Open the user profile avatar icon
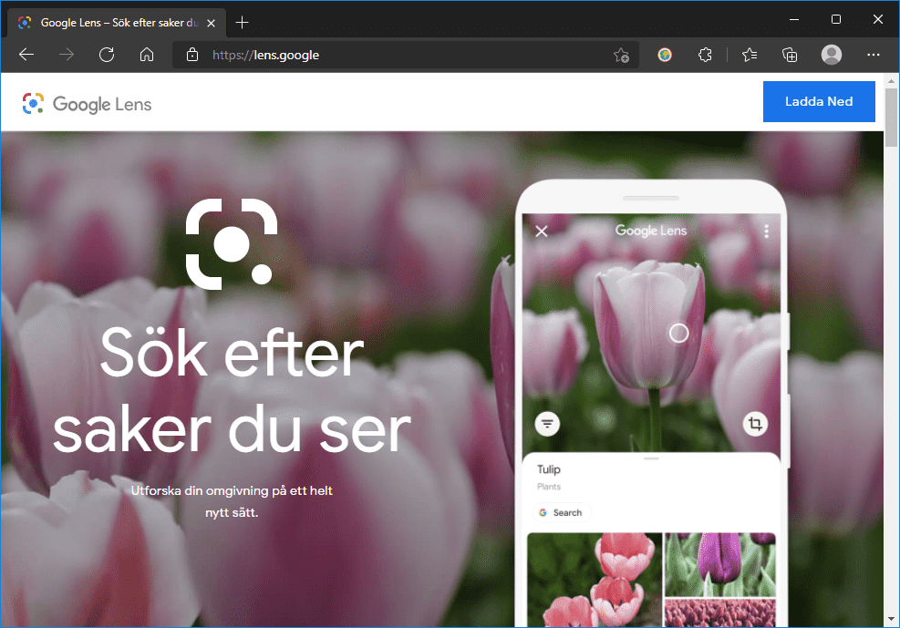 (832, 55)
